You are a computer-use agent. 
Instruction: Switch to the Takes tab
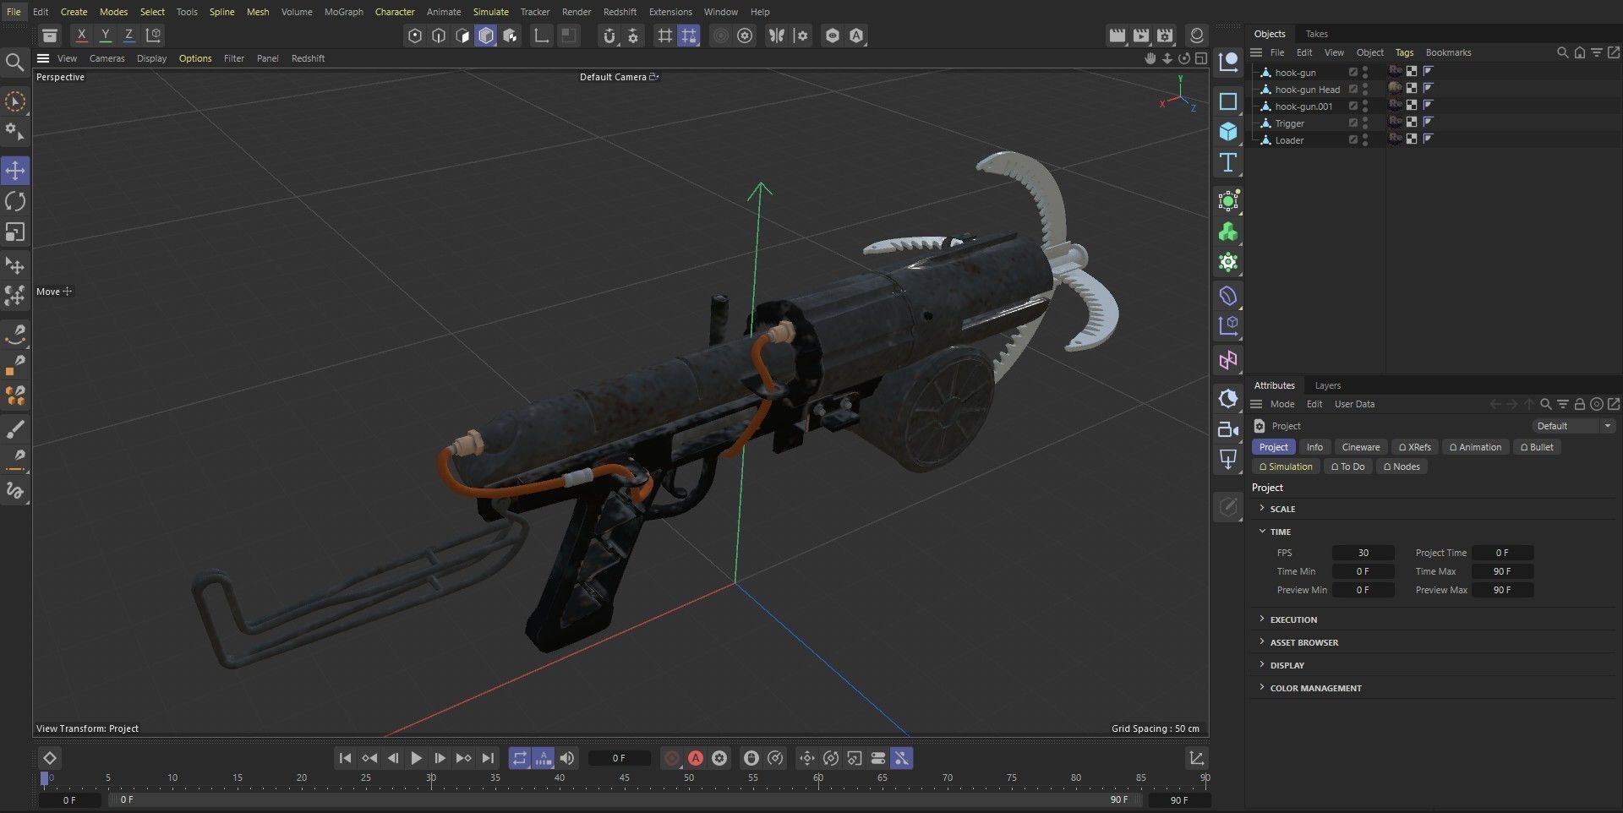1316,34
